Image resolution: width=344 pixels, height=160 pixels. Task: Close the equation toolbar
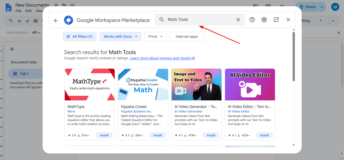click(x=339, y=33)
